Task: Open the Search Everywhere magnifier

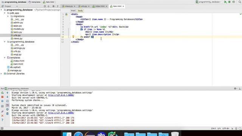Action: click(x=240, y=2)
